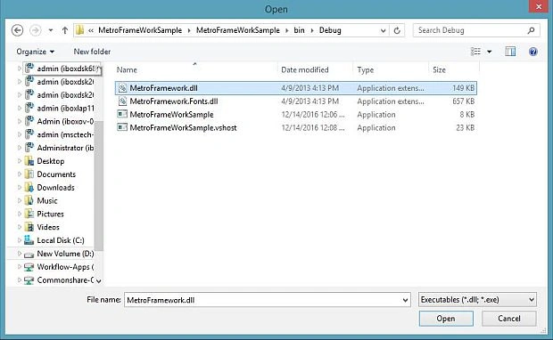Open the Organize menu

pyautogui.click(x=36, y=52)
